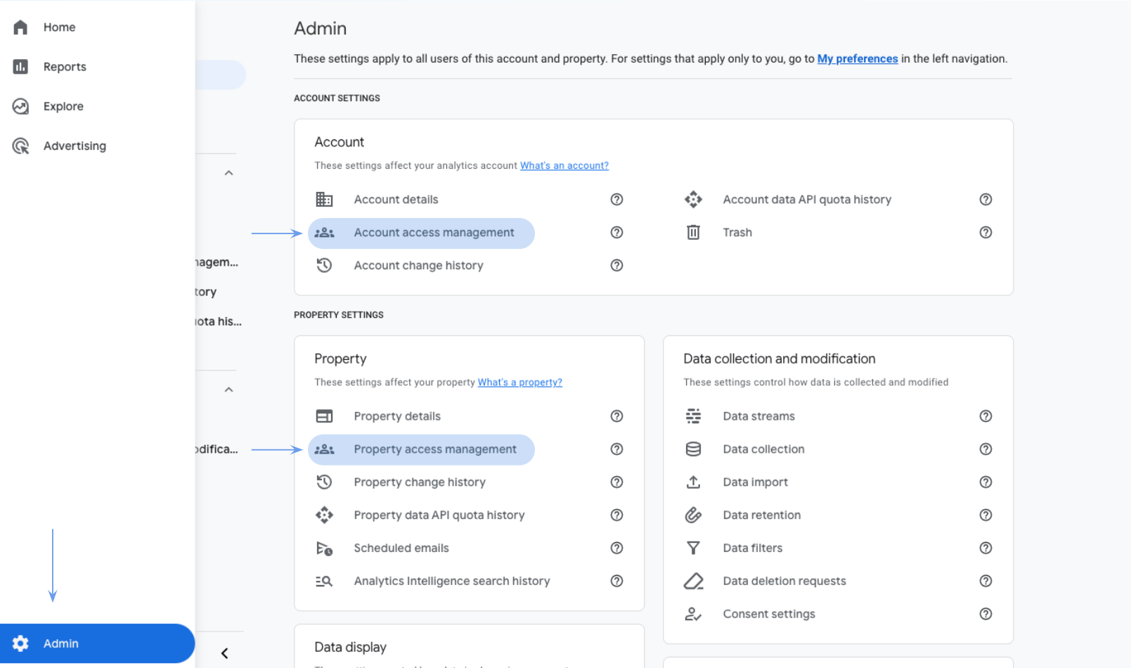Open help for Trash
The width and height of the screenshot is (1131, 668).
(x=985, y=233)
